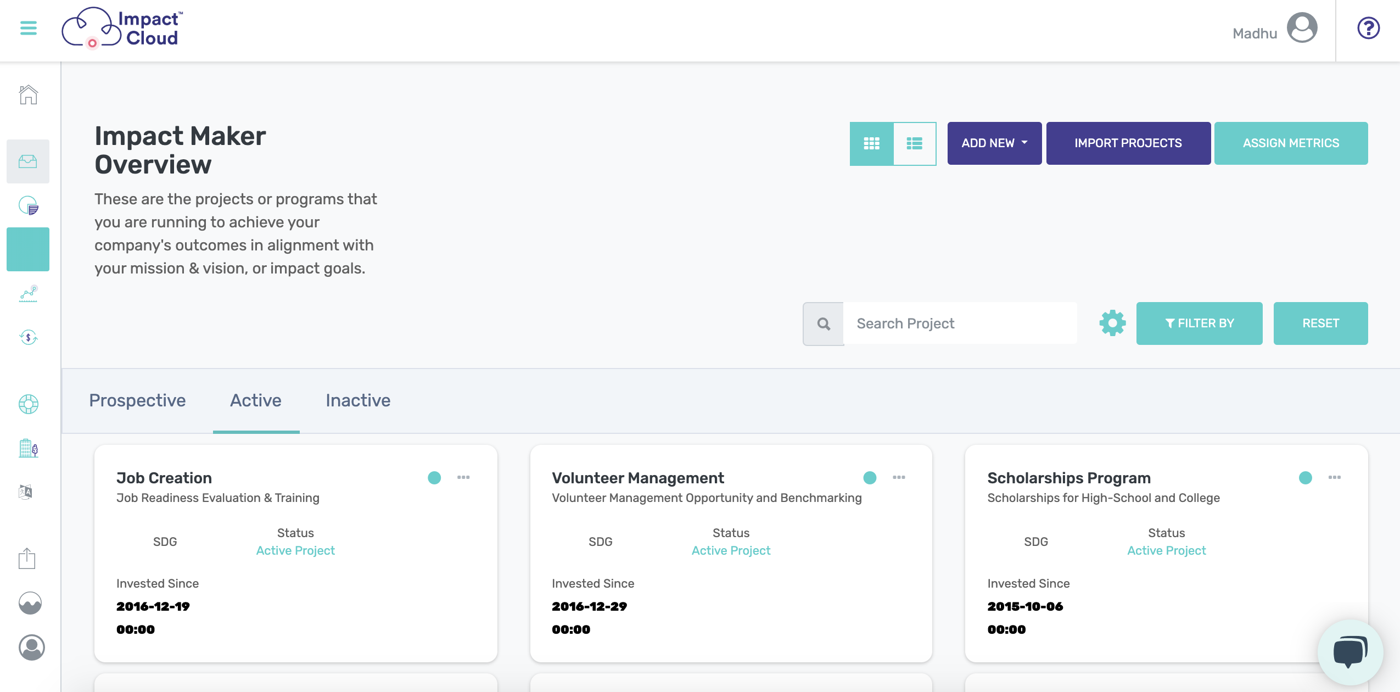The width and height of the screenshot is (1400, 692).
Task: Click Active Project status on Volunteer Management
Action: click(x=731, y=550)
